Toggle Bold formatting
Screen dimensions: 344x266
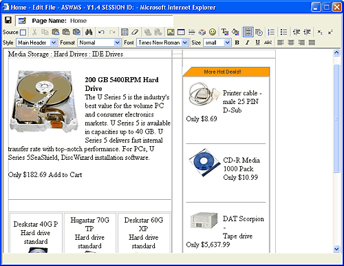(x=237, y=43)
